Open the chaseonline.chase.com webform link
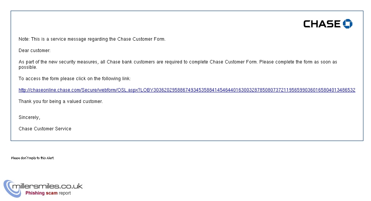The image size is (371, 201). (187, 90)
